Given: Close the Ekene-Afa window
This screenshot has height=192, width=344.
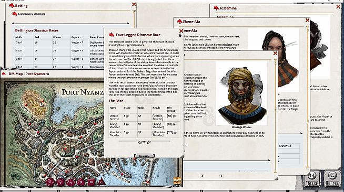Looking at the screenshot, I should click(x=307, y=20).
